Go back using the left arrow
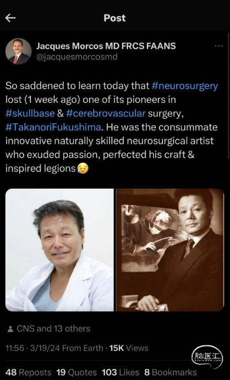Screen dimensions: 230x380 tap(10, 18)
